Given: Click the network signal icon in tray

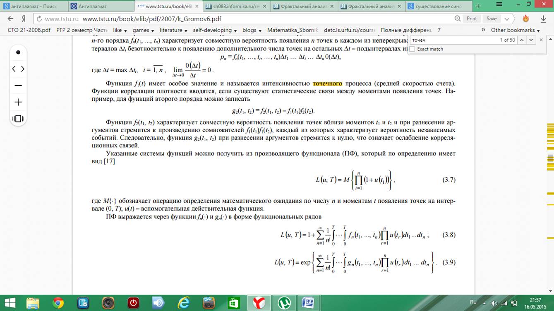Looking at the screenshot, I should point(504,303).
